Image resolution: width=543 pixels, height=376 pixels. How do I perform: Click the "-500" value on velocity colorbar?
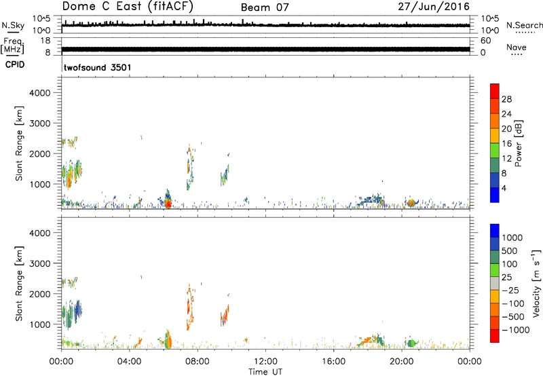[513, 317]
